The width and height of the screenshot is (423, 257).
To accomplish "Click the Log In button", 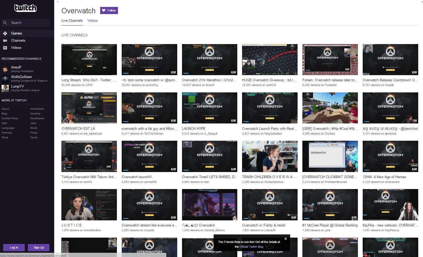I will [x=14, y=247].
